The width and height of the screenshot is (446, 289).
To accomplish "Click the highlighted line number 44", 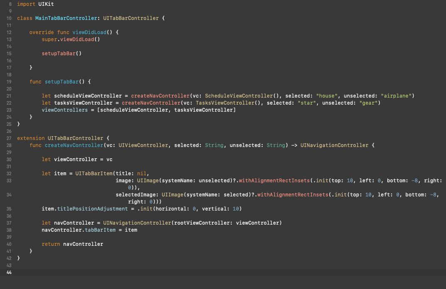I will pos(9,272).
